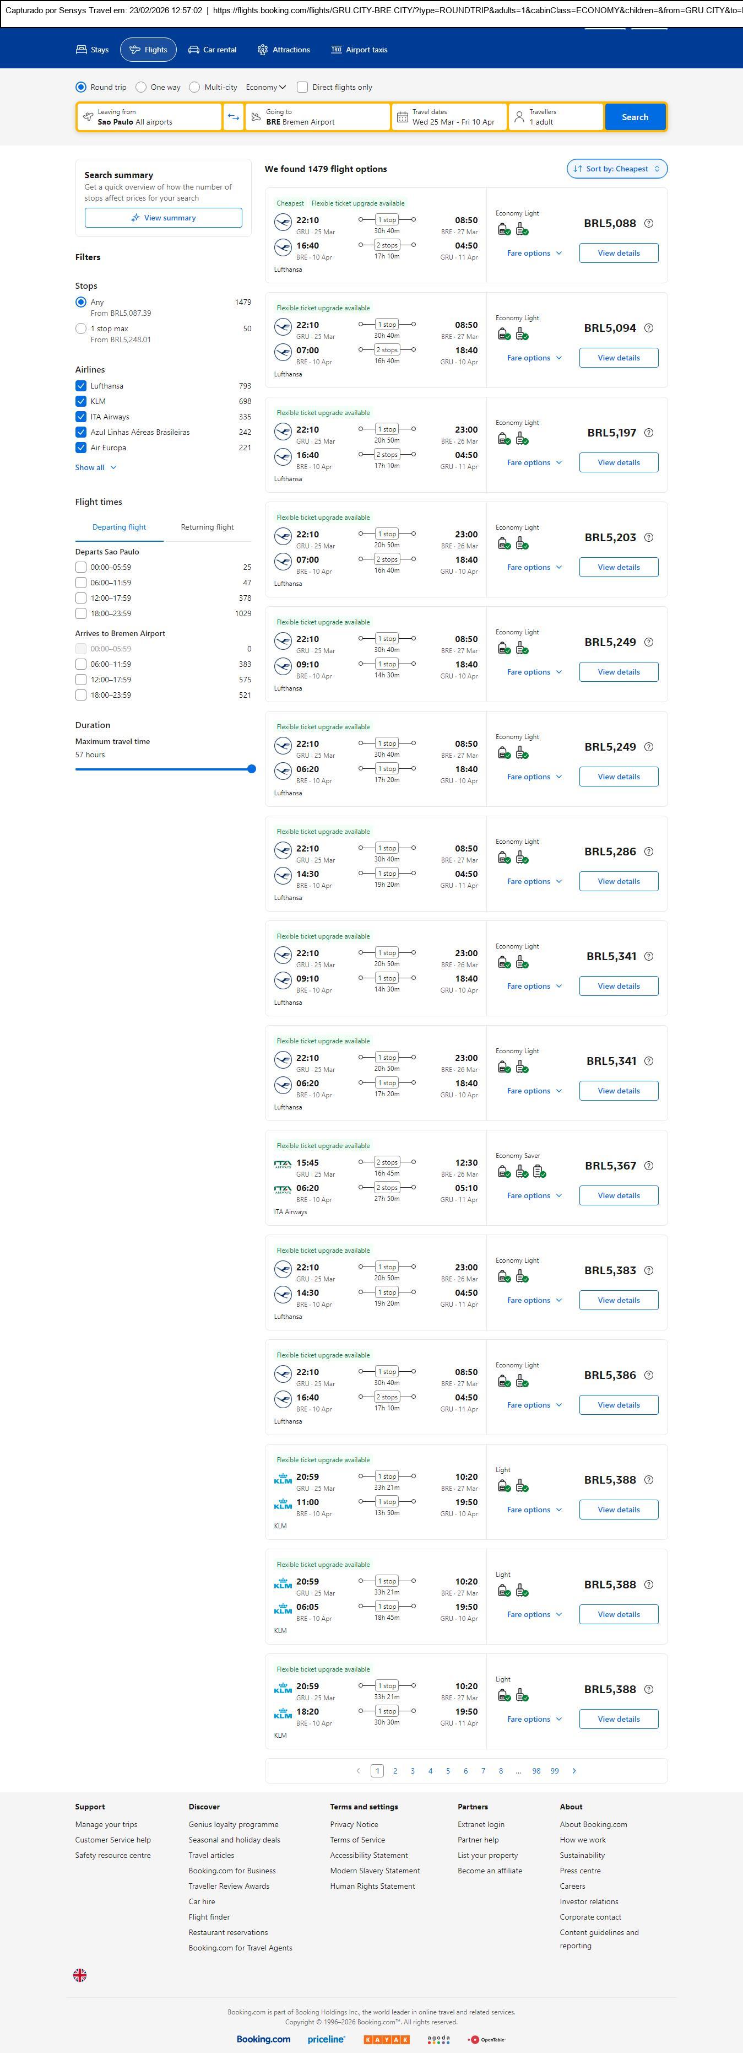The height and width of the screenshot is (2053, 743).
Task: Click the traveller person icon in Travellers field
Action: tap(519, 117)
